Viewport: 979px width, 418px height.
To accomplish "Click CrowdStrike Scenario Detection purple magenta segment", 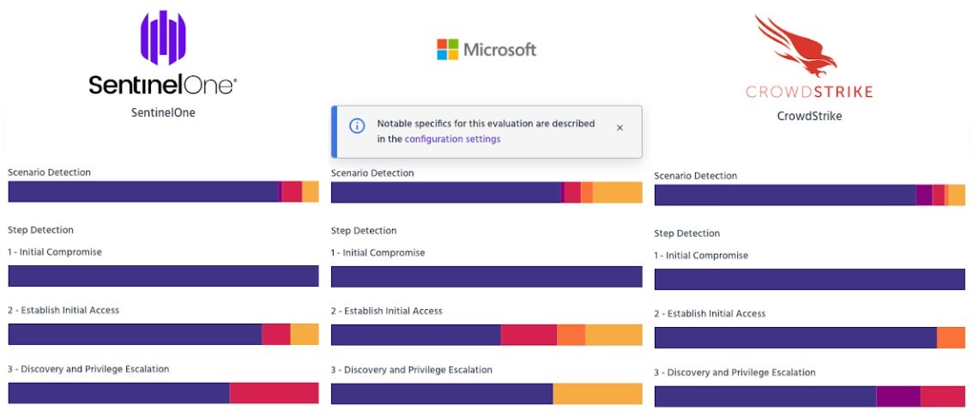I will [x=923, y=195].
